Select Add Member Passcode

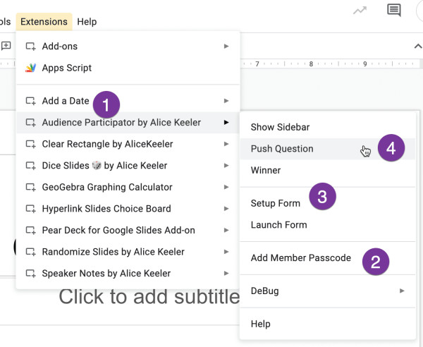click(x=328, y=258)
